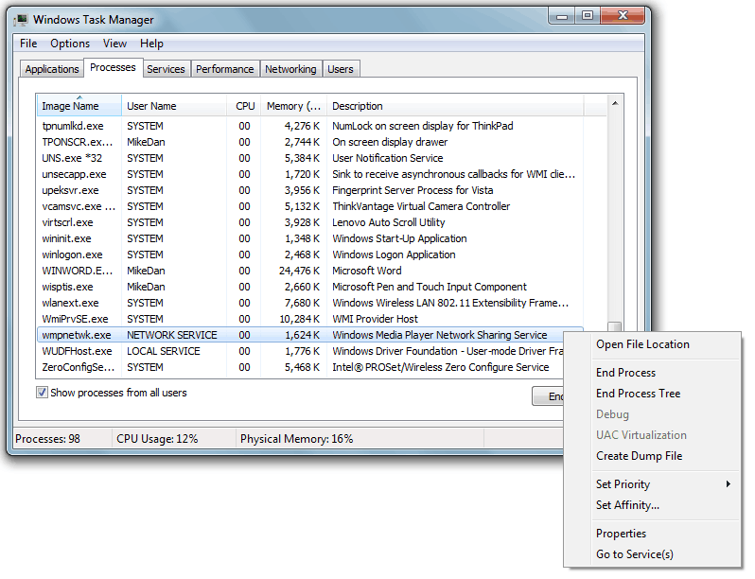Screen dimensions: 755x579
Task: Click the Lenovo Auto Scroll Utility description
Action: click(x=388, y=222)
